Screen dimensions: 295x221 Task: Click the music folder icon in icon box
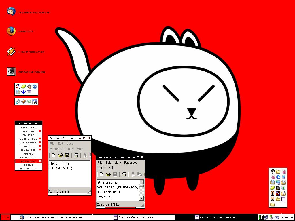pyautogui.click(x=283, y=193)
